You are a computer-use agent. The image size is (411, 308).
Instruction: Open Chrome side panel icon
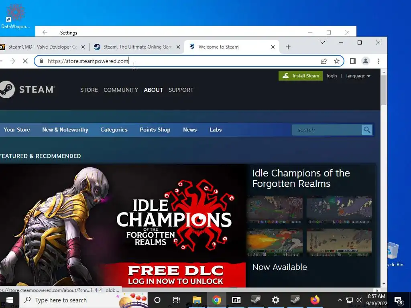tap(352, 61)
